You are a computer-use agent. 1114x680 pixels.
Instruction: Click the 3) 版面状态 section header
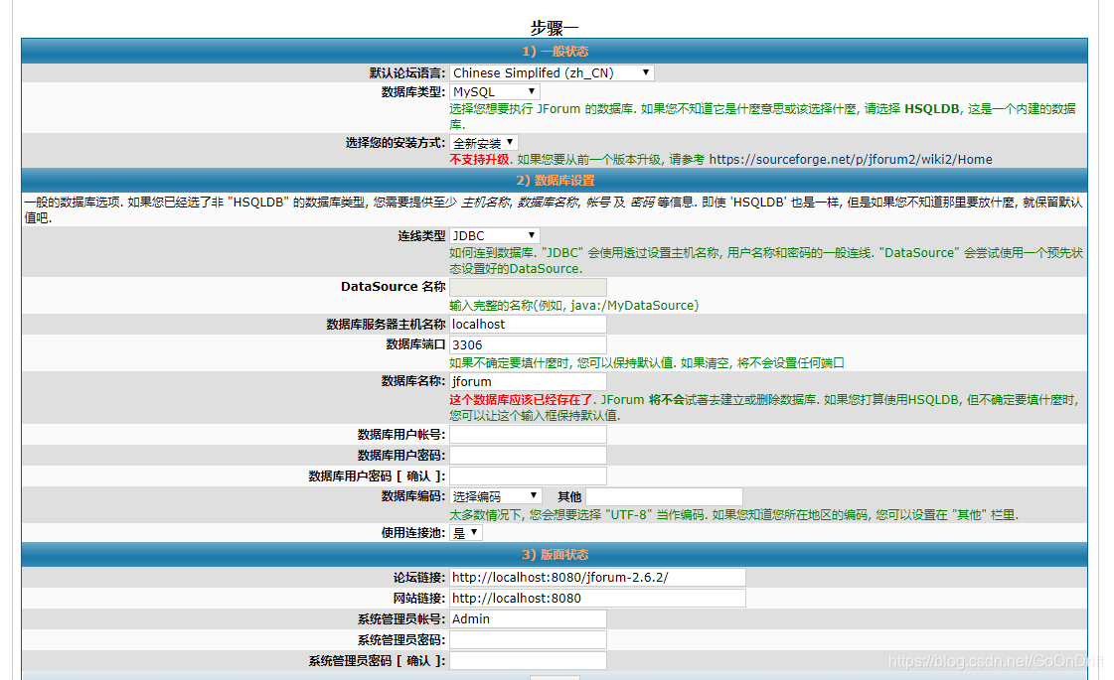(555, 554)
